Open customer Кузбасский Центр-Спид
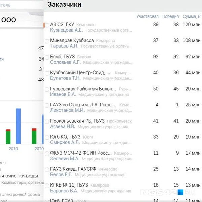Image resolution: width=202 pixels, height=202 pixels. 80,72
